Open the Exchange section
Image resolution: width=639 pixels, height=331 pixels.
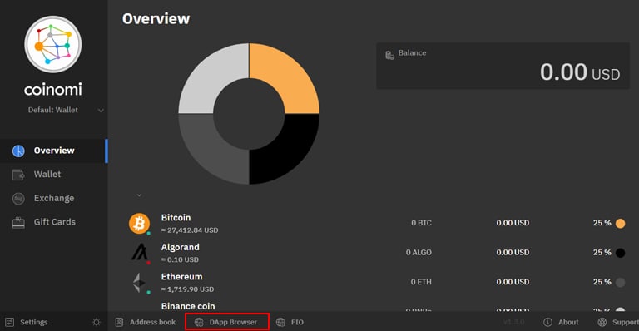54,198
